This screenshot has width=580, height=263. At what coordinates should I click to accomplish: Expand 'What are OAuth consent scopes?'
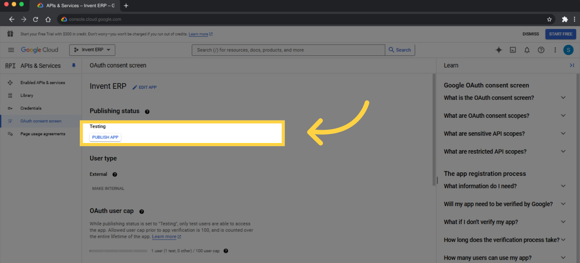tap(505, 116)
